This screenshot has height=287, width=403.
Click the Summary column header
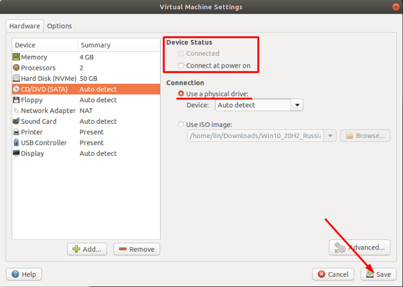click(x=119, y=45)
